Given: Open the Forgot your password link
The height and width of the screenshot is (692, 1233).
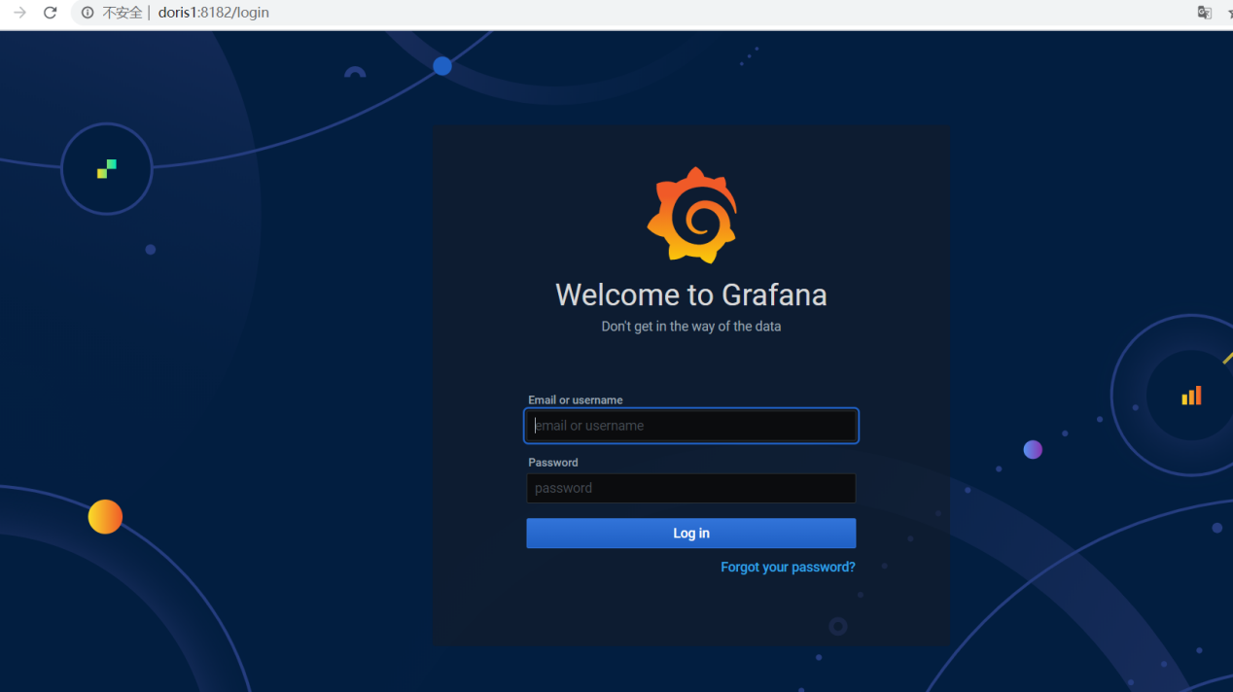Looking at the screenshot, I should click(x=788, y=567).
